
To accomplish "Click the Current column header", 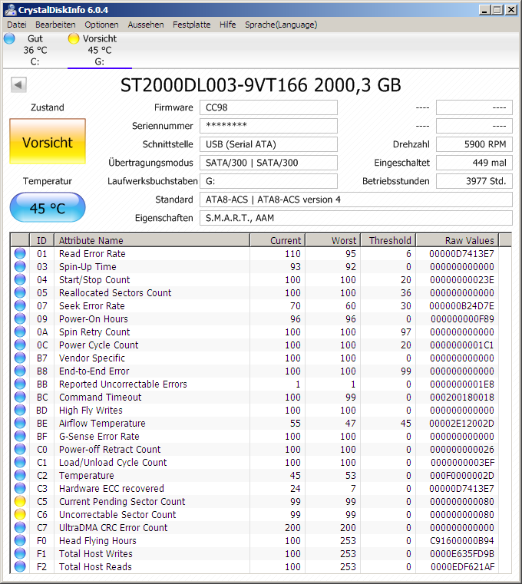I will click(x=278, y=240).
